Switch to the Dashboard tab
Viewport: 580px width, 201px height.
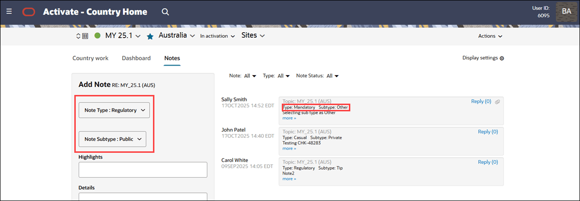[x=136, y=58]
